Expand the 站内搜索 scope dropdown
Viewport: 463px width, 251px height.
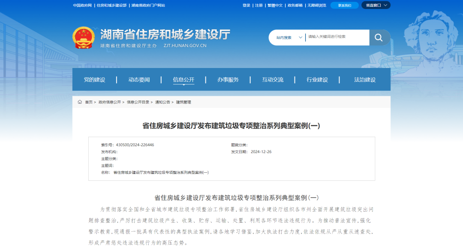[289, 38]
